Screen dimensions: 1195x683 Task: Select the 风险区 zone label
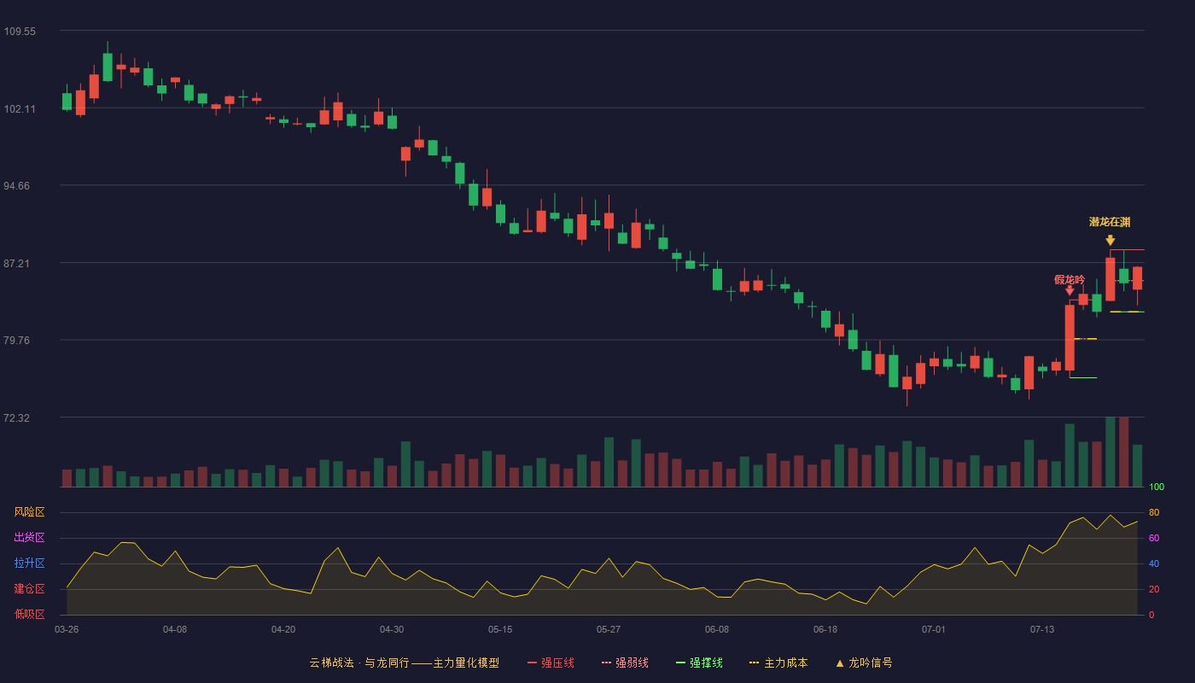click(x=29, y=512)
